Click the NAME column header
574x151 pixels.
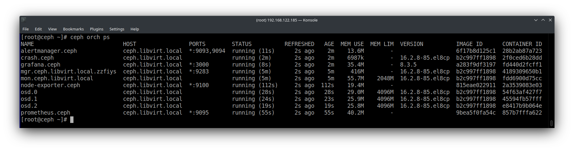27,44
